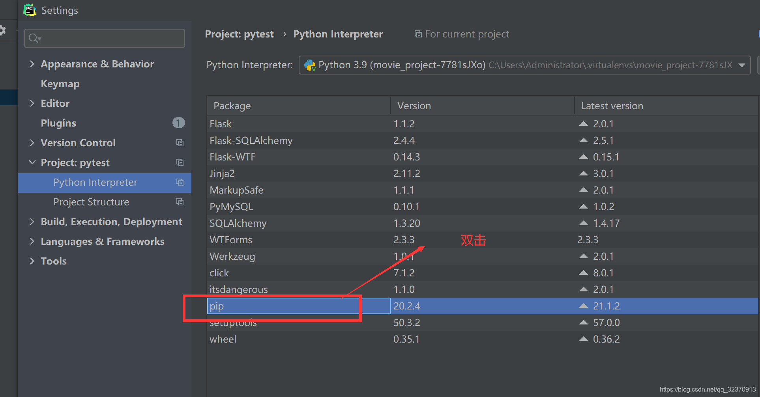Click upgrade arrow icon in MarkupSafe row

click(583, 190)
